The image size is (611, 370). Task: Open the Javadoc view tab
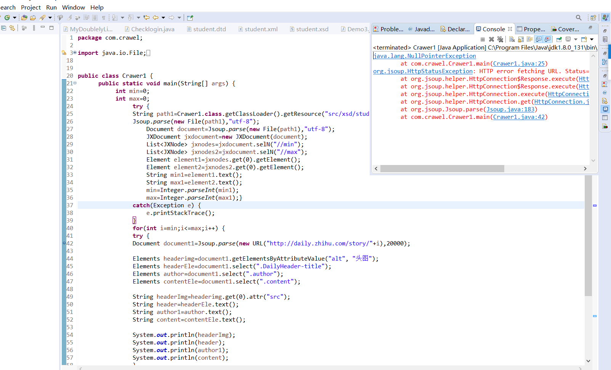[421, 29]
